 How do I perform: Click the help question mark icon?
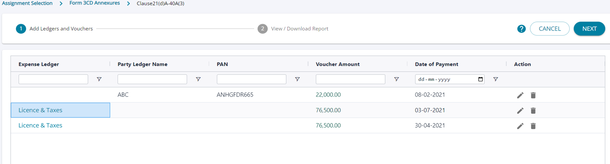pos(521,29)
